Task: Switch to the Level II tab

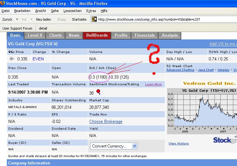Action: pos(35,35)
